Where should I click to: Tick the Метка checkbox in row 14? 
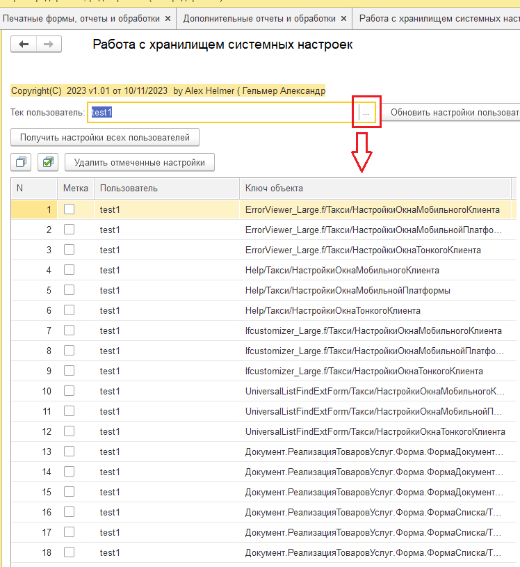coord(69,472)
